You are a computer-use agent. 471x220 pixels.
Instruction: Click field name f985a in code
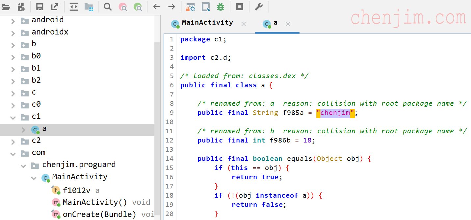[294, 113]
